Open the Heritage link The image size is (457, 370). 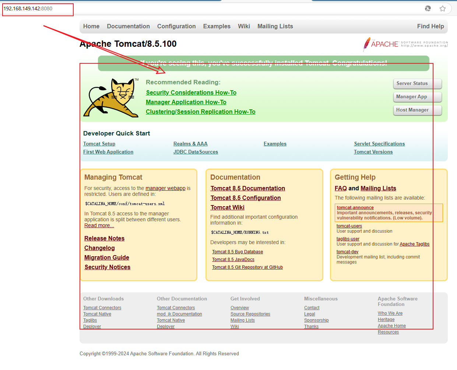pyautogui.click(x=386, y=320)
